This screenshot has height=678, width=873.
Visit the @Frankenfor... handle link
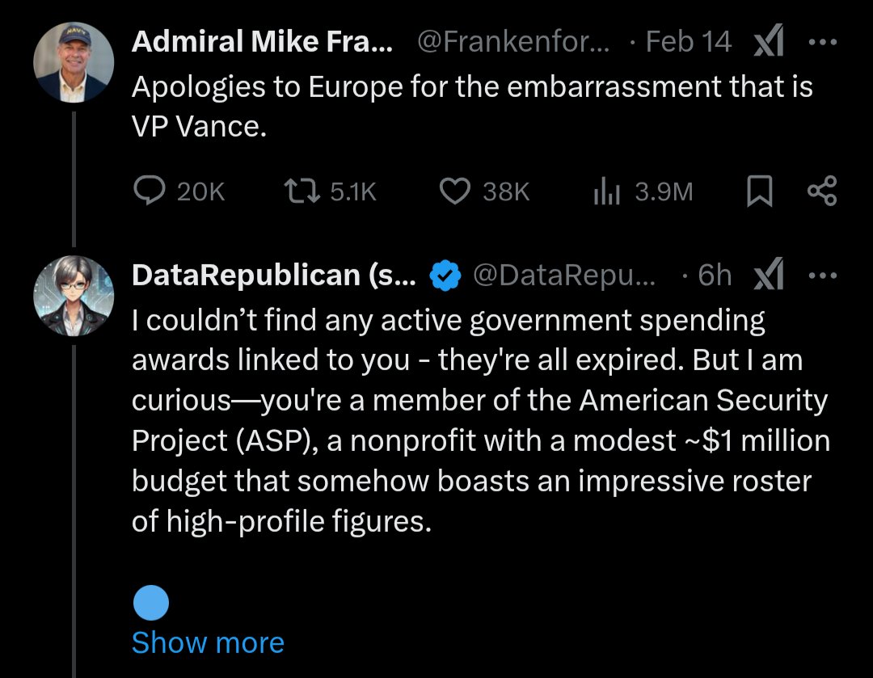click(512, 42)
